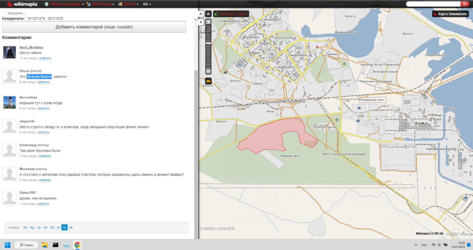Click the map zoom slider handle

point(208,43)
